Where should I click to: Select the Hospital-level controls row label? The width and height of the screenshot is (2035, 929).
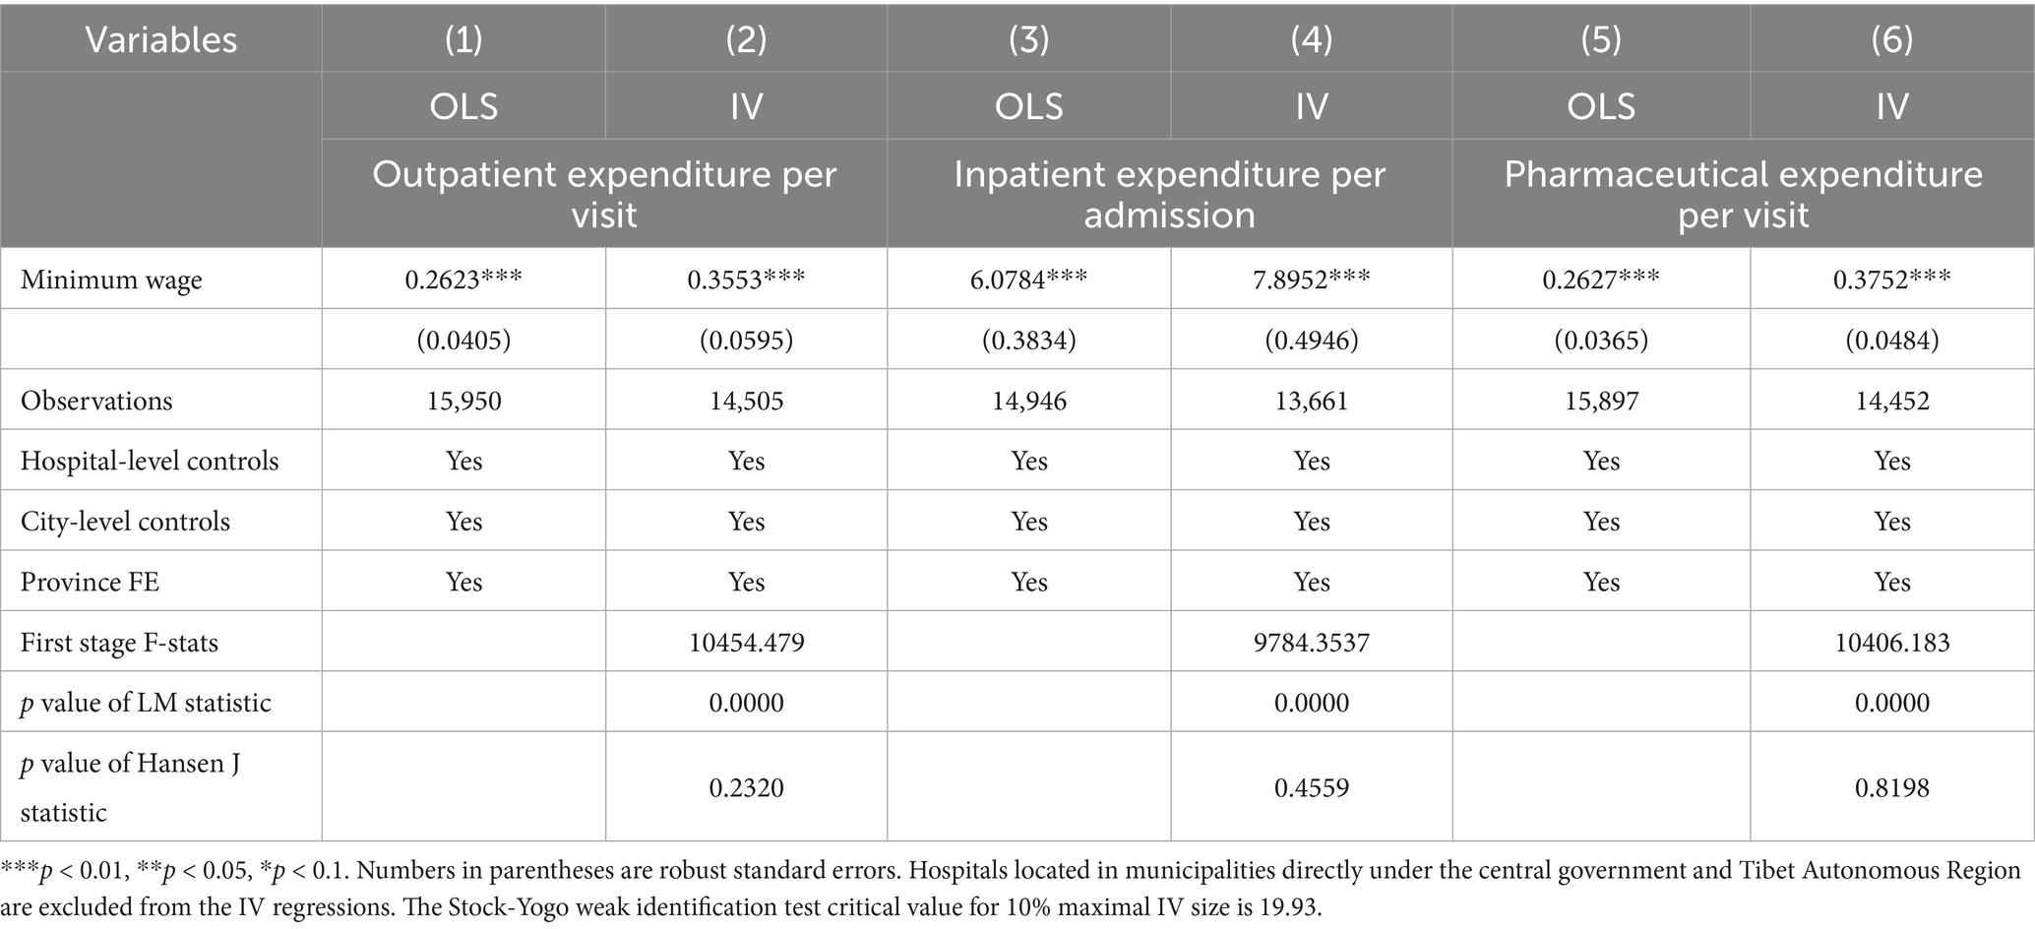click(x=150, y=461)
